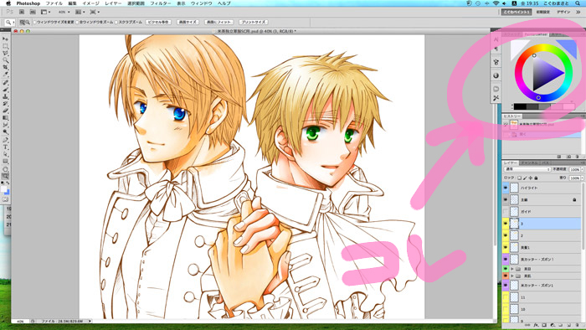Select the Clone Stamp tool

tap(5, 96)
